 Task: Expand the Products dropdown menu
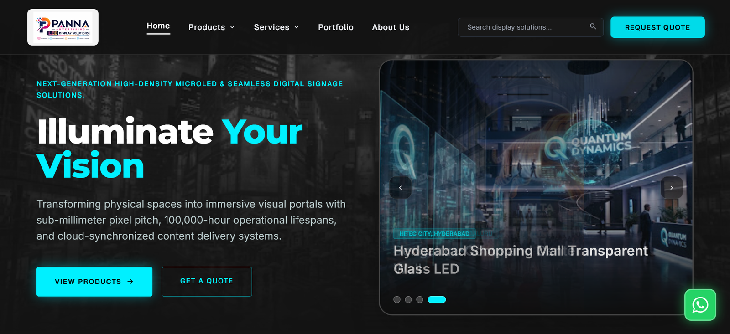pyautogui.click(x=211, y=27)
